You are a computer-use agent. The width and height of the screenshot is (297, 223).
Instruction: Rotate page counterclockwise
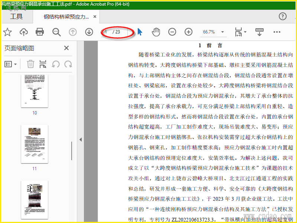coord(56,64)
